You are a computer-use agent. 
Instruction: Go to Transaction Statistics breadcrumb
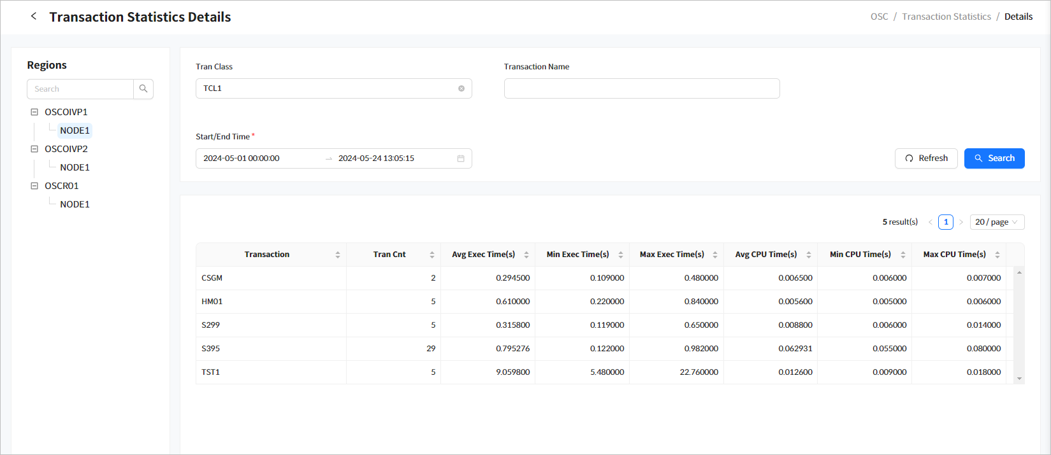946,17
